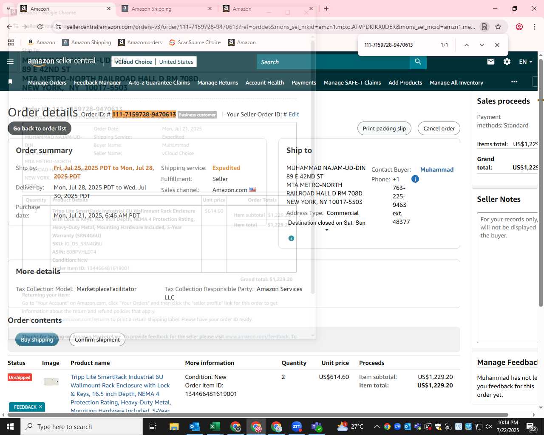This screenshot has width=544, height=435.
Task: Open Feedback Manager menu item
Action: 97,82
